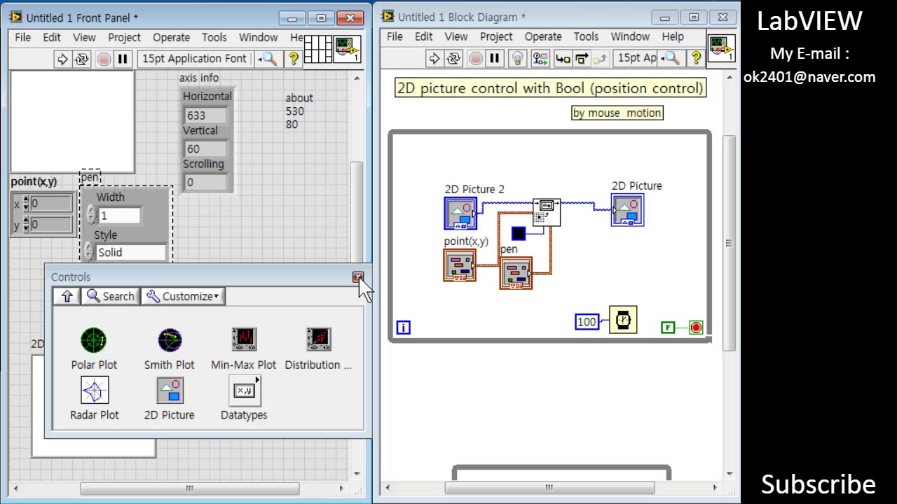Click connector pane grid icon in Front Panel
The height and width of the screenshot is (504, 897).
click(318, 48)
